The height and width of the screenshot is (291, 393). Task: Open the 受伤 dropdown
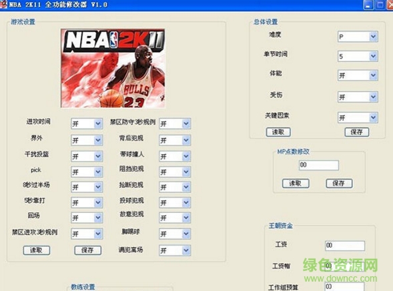(358, 97)
